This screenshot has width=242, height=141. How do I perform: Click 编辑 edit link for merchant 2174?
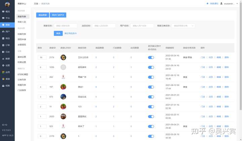point(219,57)
